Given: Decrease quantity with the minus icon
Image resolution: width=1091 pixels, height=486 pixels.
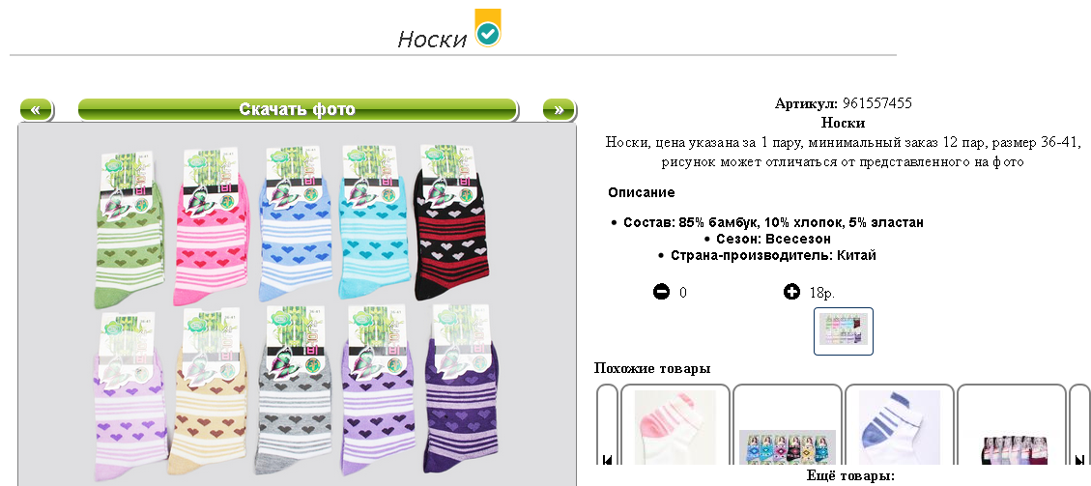Looking at the screenshot, I should tap(661, 292).
